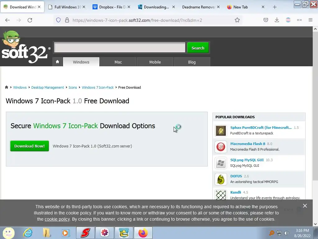Click the scrollbar up arrow
318x239 pixels.
(x=315, y=29)
